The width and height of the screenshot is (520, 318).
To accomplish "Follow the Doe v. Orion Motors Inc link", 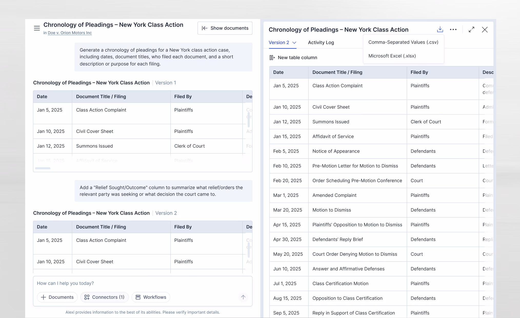I will [x=69, y=33].
